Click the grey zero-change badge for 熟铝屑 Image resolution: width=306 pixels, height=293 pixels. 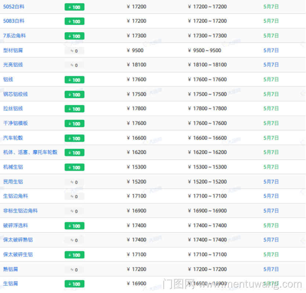tap(74, 270)
